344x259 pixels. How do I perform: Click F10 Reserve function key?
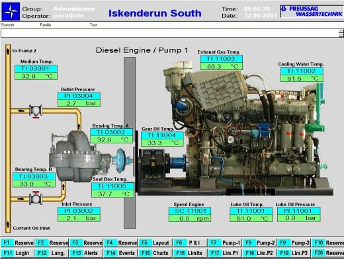[x=328, y=242]
